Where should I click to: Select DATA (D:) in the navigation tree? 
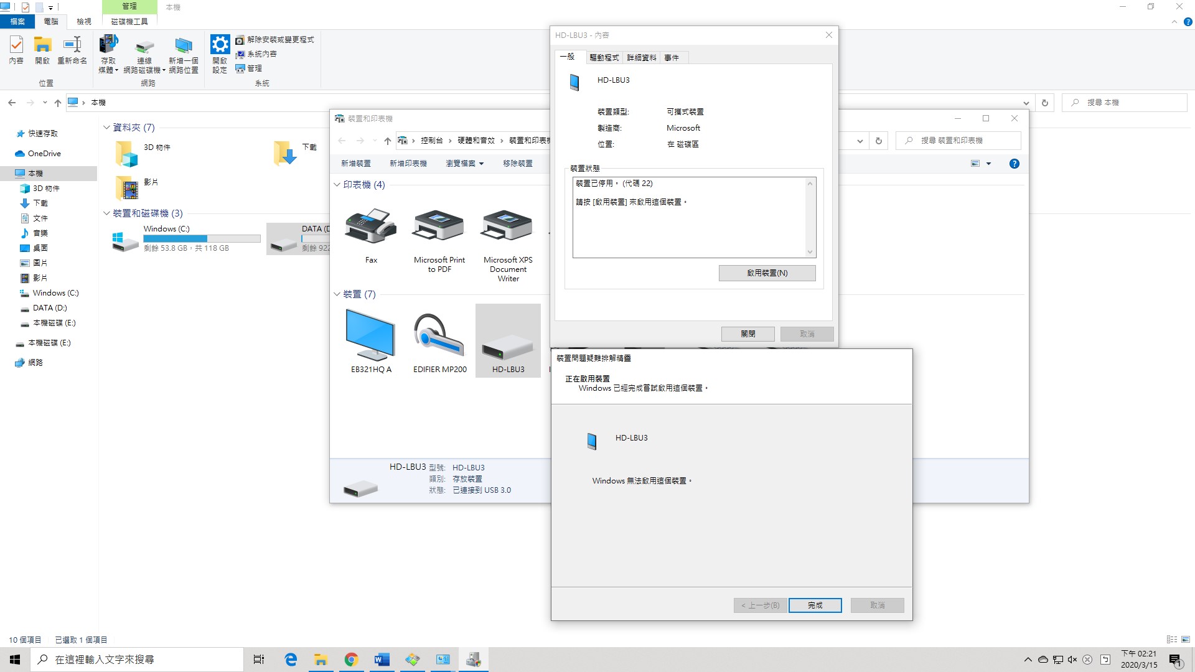[49, 308]
